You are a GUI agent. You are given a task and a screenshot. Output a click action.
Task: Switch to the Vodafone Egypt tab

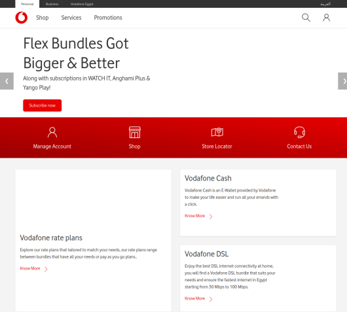point(82,4)
